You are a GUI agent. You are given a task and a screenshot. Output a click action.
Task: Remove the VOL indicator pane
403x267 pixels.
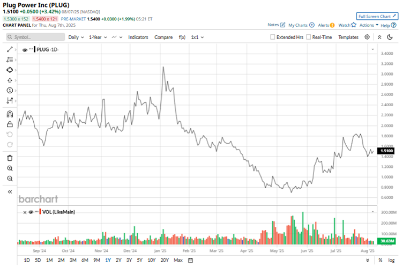tap(25, 212)
